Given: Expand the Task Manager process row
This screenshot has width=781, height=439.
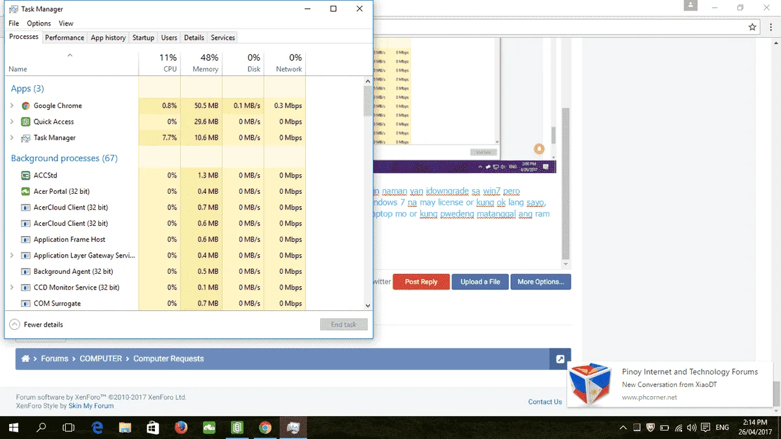Looking at the screenshot, I should pos(12,138).
